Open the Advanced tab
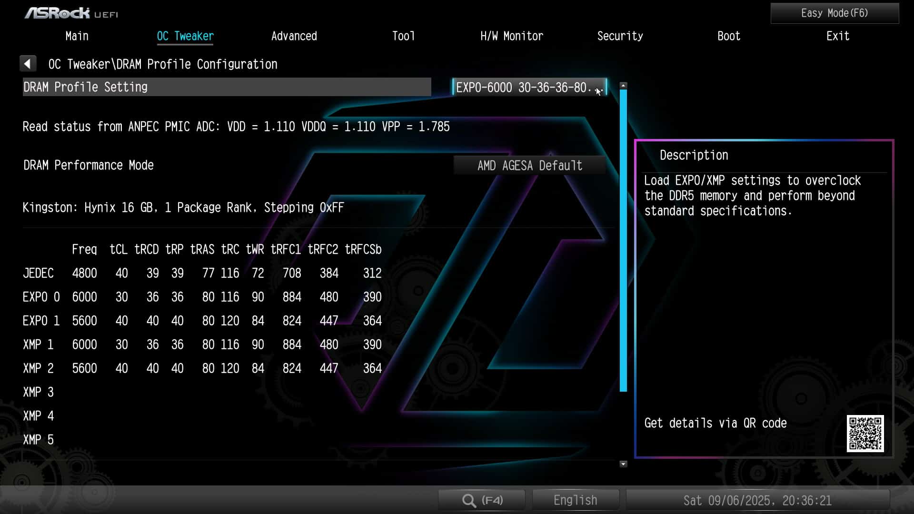Image resolution: width=914 pixels, height=514 pixels. pos(294,36)
